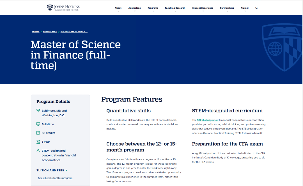This screenshot has width=303, height=186.
Task: Click the large shield emblem
Action: click(283, 47)
